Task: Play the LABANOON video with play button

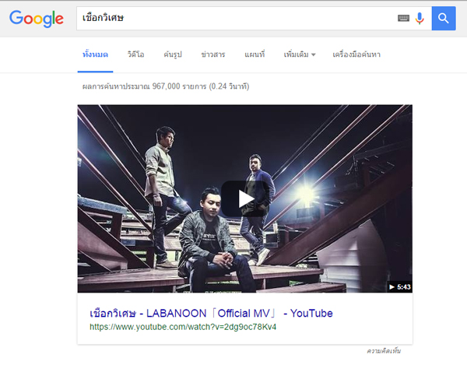Action: [x=245, y=199]
